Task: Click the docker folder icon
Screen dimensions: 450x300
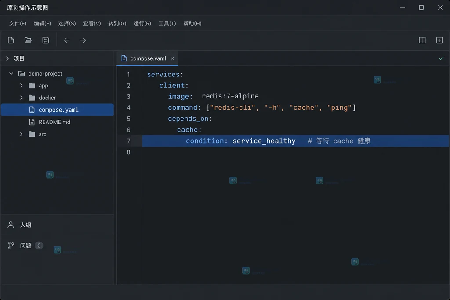Action: [32, 98]
